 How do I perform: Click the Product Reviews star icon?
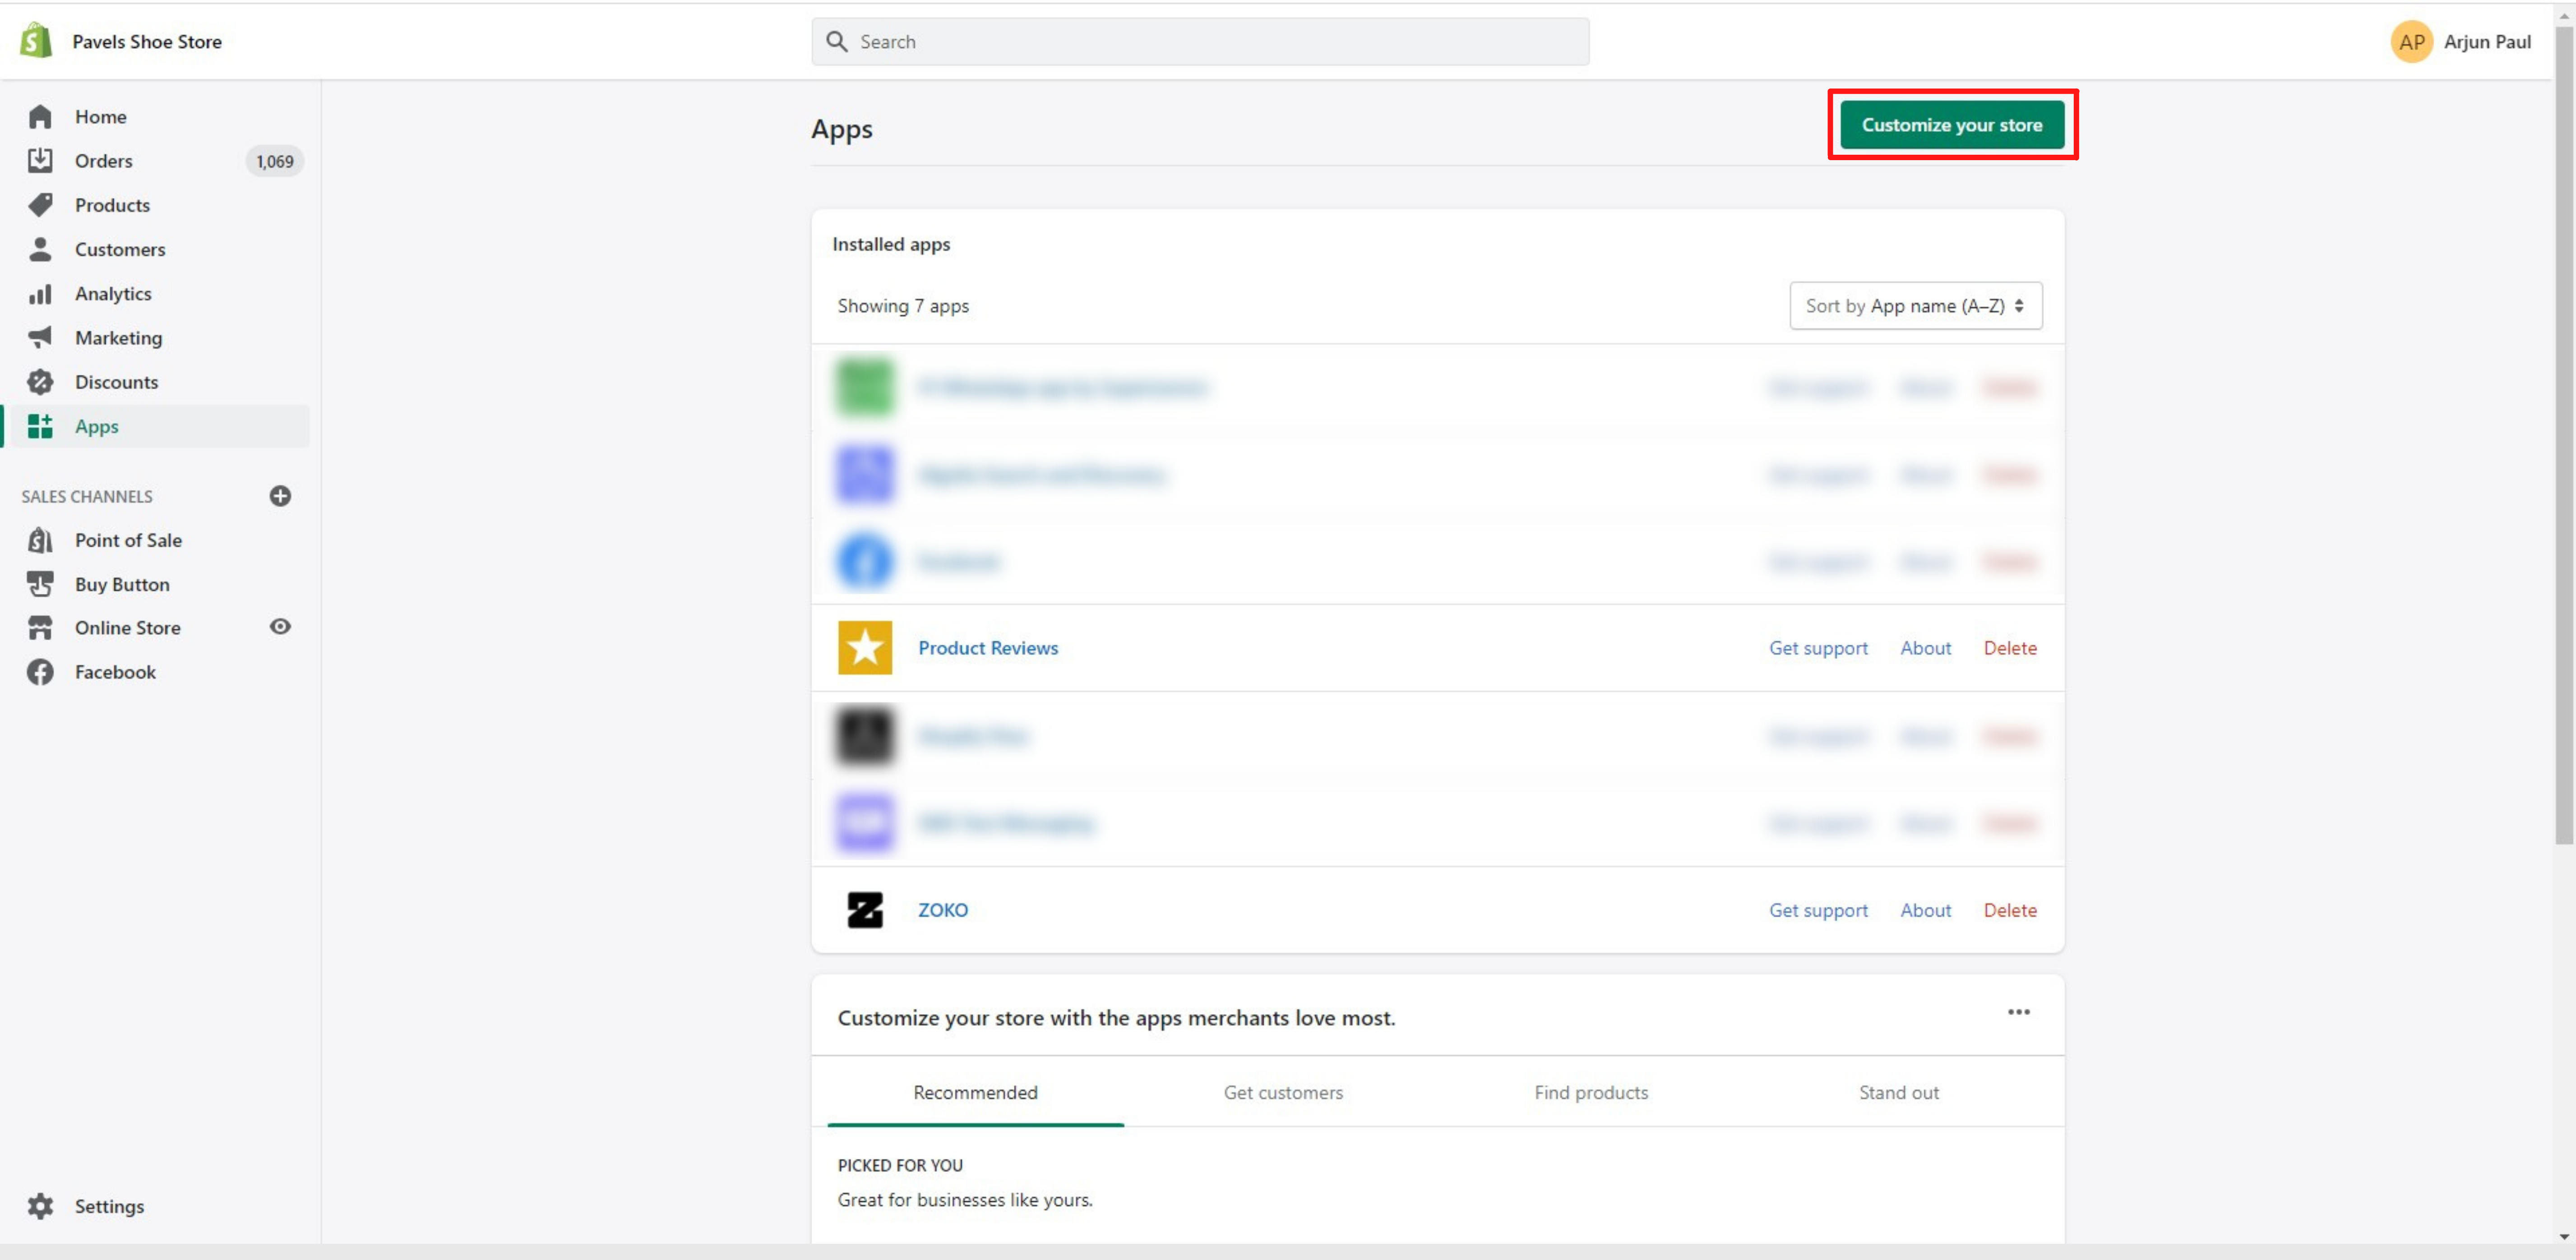pyautogui.click(x=865, y=648)
